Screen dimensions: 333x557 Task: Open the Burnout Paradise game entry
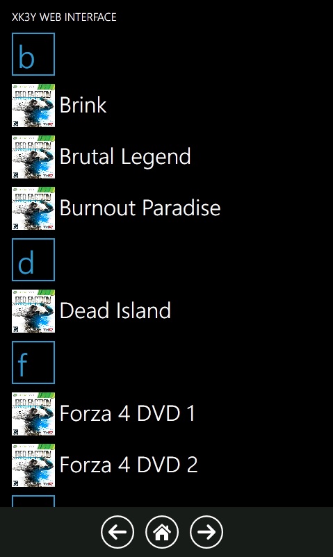pos(140,208)
